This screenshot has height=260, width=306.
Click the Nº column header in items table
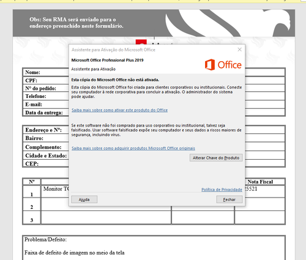[x=32, y=182]
